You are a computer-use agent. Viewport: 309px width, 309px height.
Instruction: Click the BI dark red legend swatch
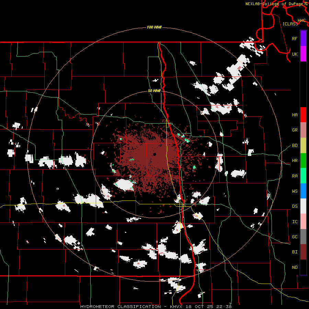pyautogui.click(x=303, y=252)
